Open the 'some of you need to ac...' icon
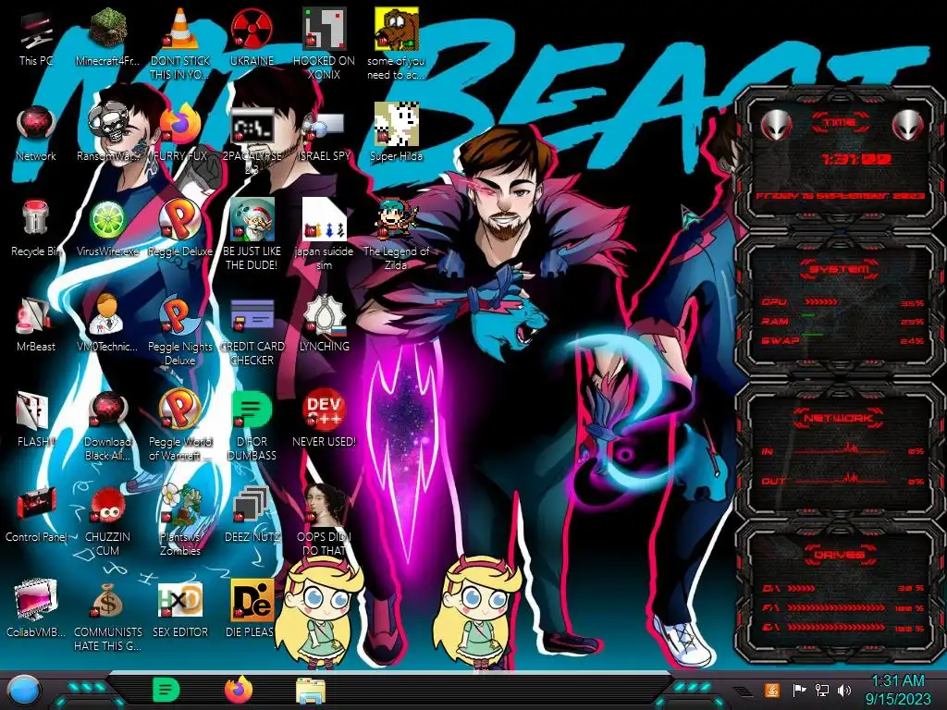 coord(396,43)
